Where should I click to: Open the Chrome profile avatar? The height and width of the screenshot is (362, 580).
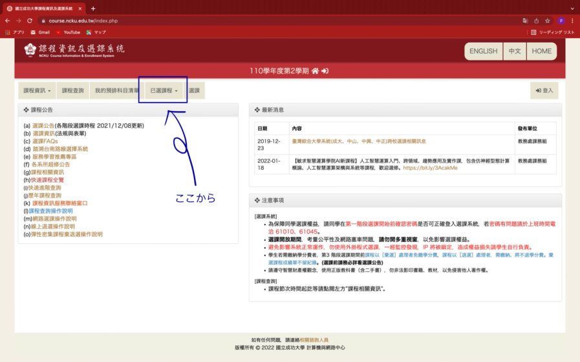tap(560, 21)
